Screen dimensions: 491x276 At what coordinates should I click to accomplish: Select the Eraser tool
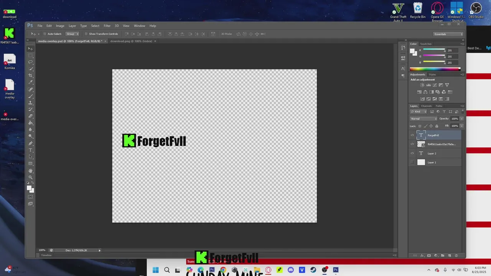[31, 116]
